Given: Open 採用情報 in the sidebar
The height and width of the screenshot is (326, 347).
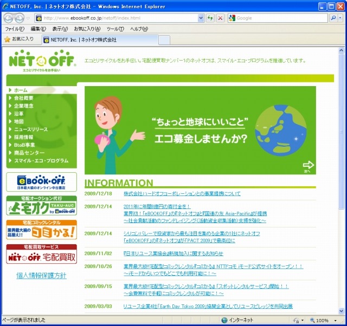Looking at the screenshot, I should click(x=23, y=137).
